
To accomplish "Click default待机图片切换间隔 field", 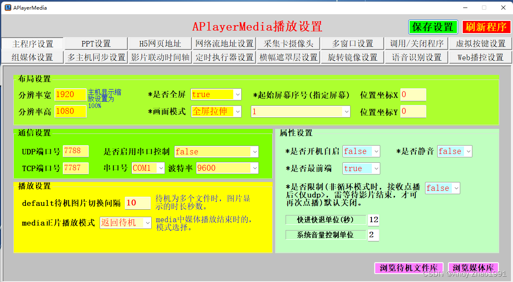I will coord(137,203).
